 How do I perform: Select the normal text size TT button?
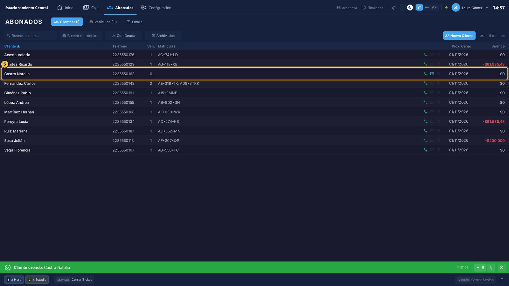point(419,8)
